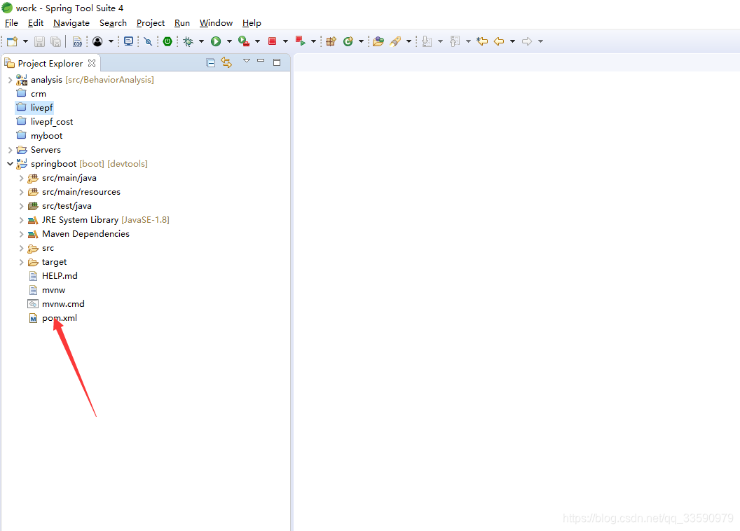Expand the target folder
Viewport: 740px width, 531px height.
point(21,262)
